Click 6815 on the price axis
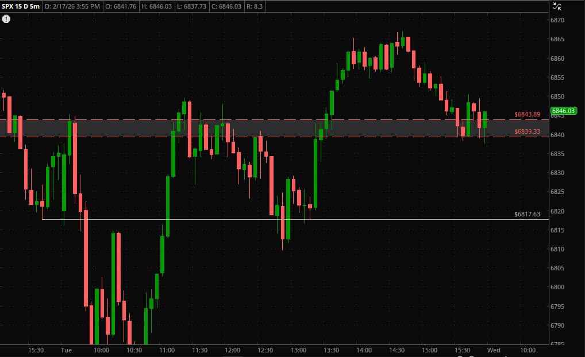Viewport: 585px width, 357px height. click(557, 230)
